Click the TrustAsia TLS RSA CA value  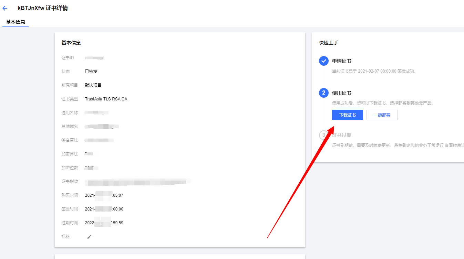[106, 99]
